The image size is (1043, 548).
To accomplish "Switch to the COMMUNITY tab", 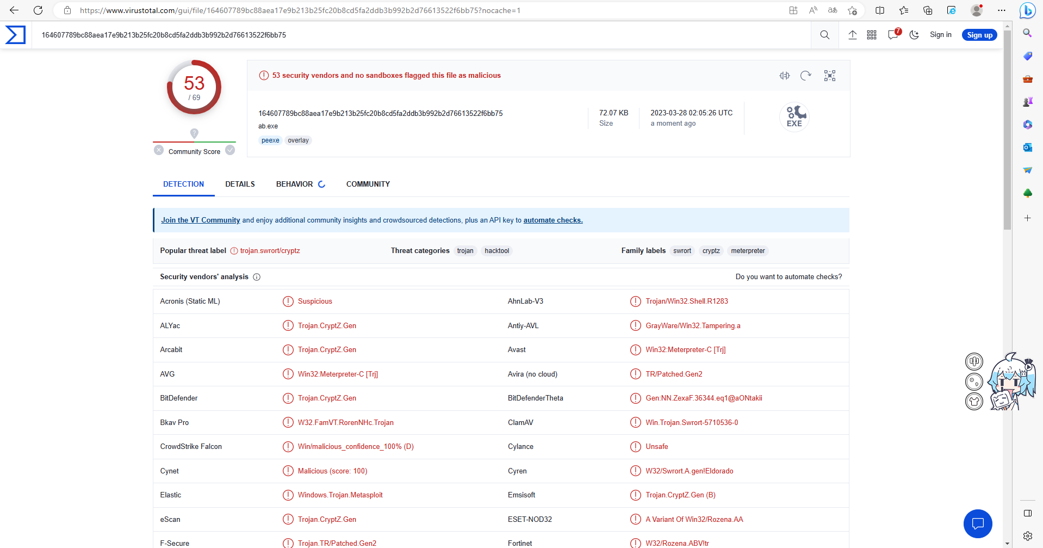I will [368, 184].
